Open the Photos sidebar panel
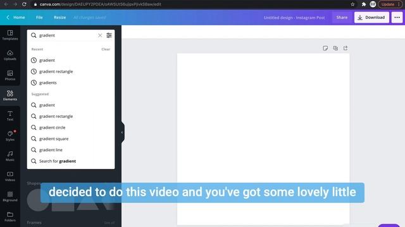The height and width of the screenshot is (227, 405). (x=10, y=76)
